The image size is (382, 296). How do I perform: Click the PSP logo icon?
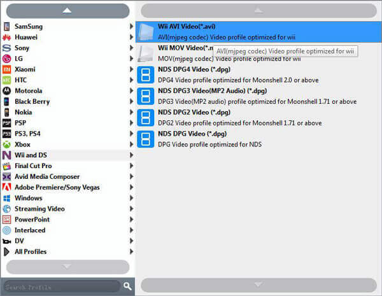click(x=6, y=123)
